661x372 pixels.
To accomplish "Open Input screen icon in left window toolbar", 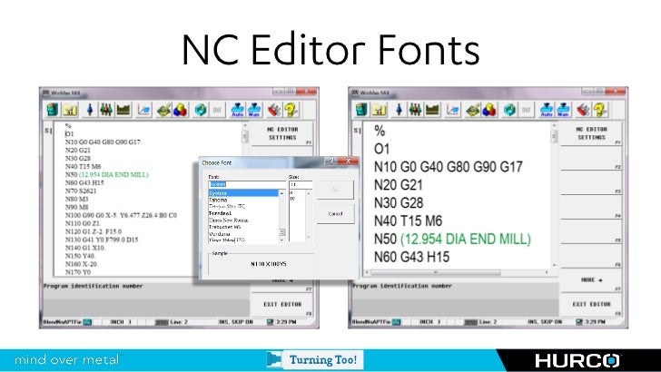I will coord(53,110).
